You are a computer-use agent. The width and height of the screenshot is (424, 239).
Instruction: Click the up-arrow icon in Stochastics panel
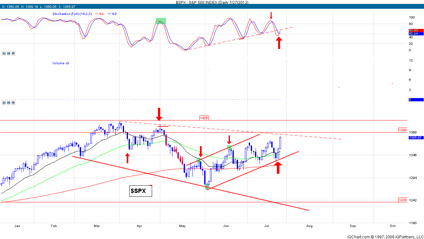tap(4, 54)
